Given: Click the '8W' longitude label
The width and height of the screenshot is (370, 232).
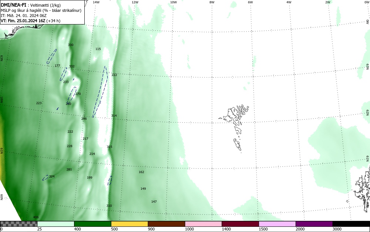Looking at the screenshot, I should 212,2.
